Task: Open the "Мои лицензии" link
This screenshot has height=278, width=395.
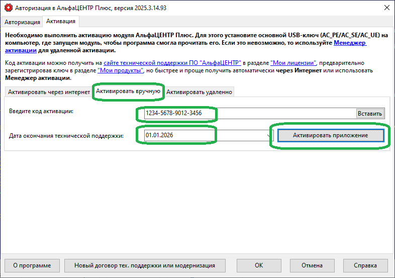Action: pyautogui.click(x=293, y=63)
